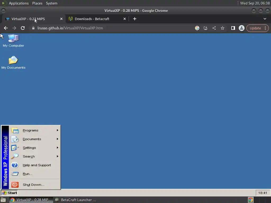Go forward in Chrome
The width and height of the screenshot is (271, 203).
coord(14,28)
